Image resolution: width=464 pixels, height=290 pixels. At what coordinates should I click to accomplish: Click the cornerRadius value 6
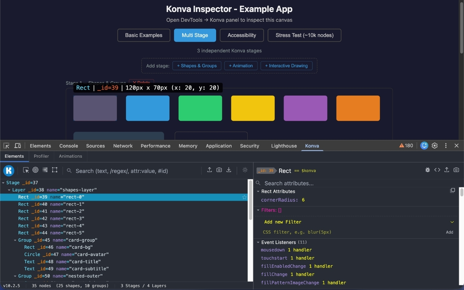click(303, 200)
